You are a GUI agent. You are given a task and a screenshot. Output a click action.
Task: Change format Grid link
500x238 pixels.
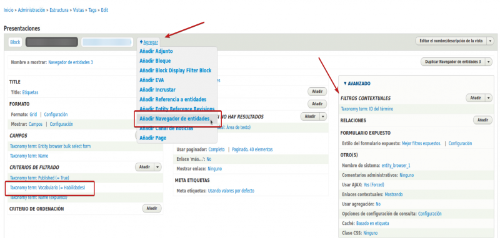click(x=34, y=115)
